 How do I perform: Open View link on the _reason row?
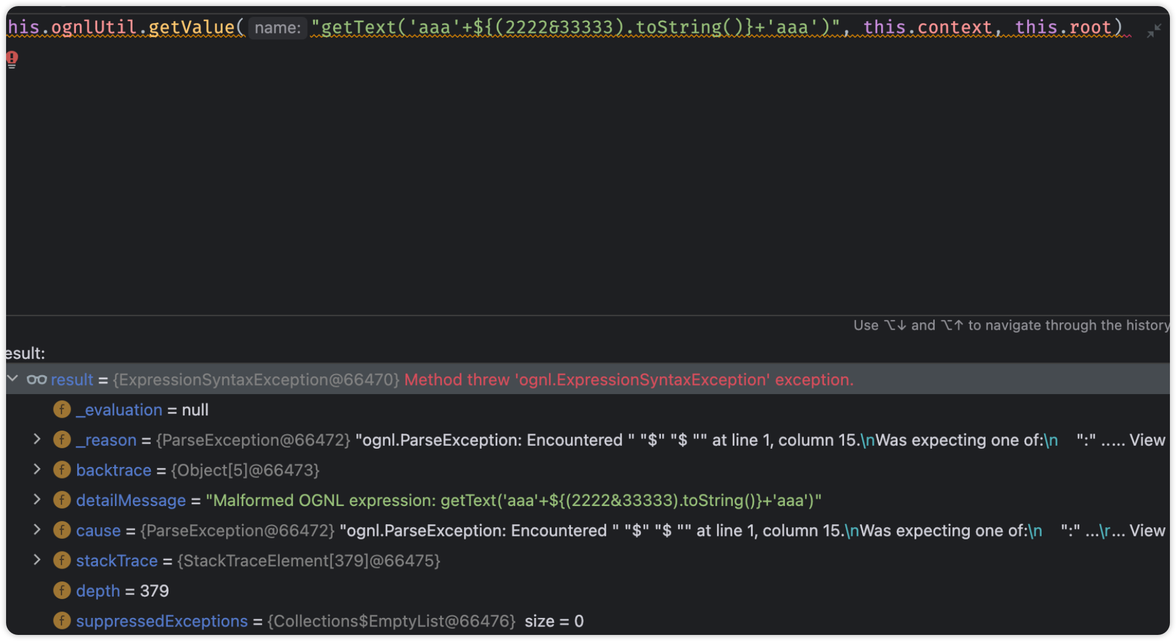coord(1147,440)
